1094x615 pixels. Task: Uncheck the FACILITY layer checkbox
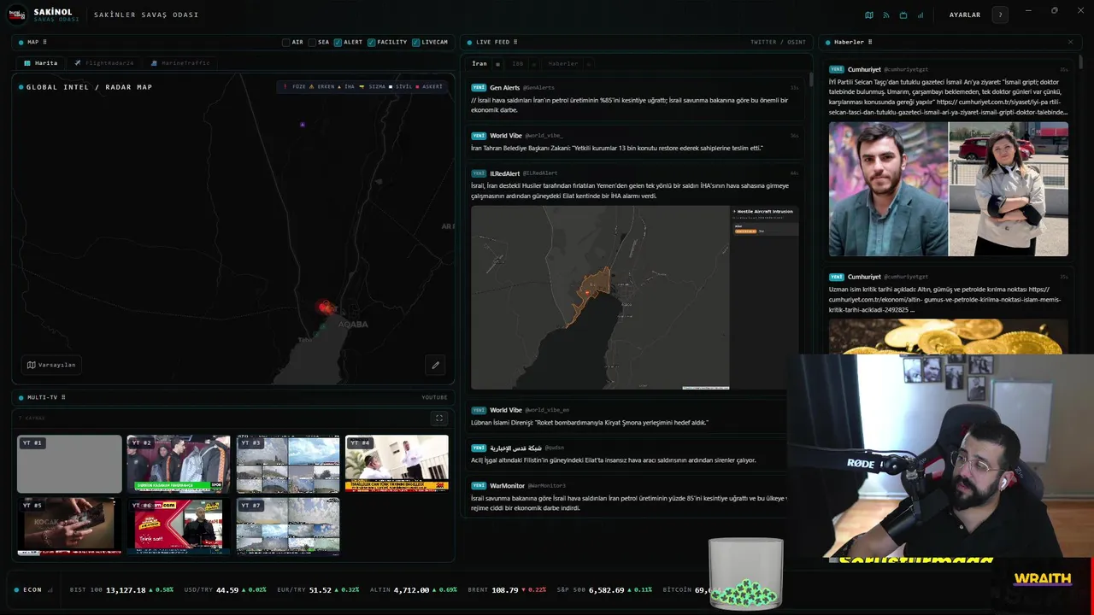pyautogui.click(x=372, y=42)
